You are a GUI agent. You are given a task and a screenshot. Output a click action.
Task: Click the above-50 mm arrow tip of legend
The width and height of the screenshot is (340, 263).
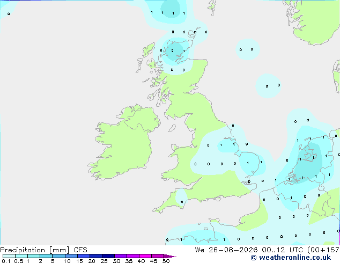170,257
